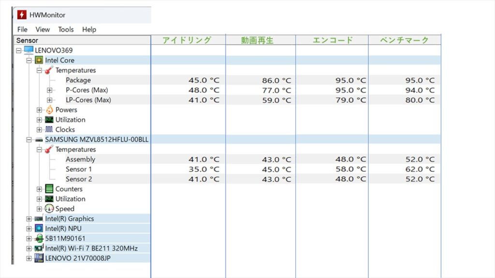Click the waveform icon beside Clocks

point(49,129)
